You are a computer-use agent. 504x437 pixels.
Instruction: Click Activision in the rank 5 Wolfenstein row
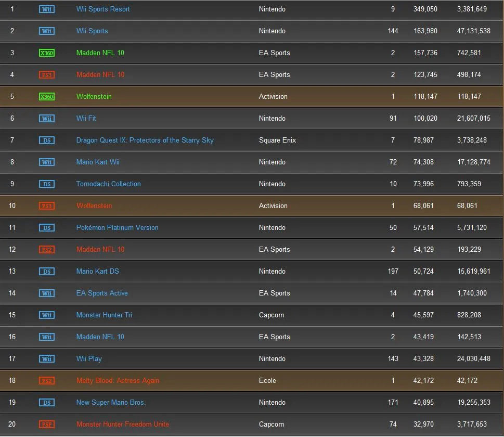coord(273,96)
